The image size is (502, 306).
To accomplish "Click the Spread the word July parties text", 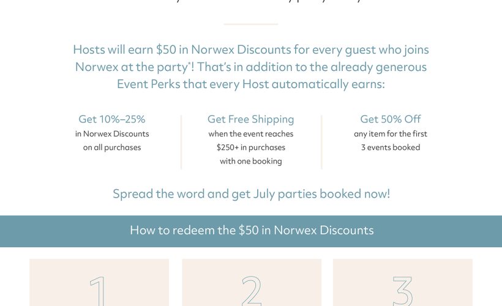I will coord(252,194).
